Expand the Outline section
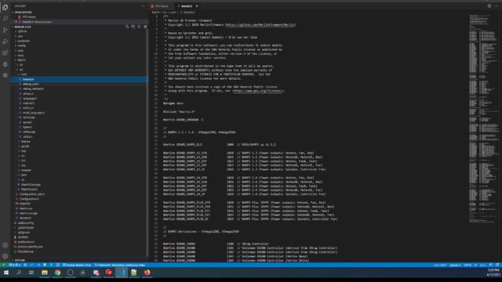 coord(19,260)
